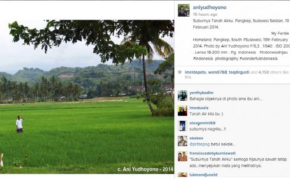Click the @pritaspog mention

point(200,144)
